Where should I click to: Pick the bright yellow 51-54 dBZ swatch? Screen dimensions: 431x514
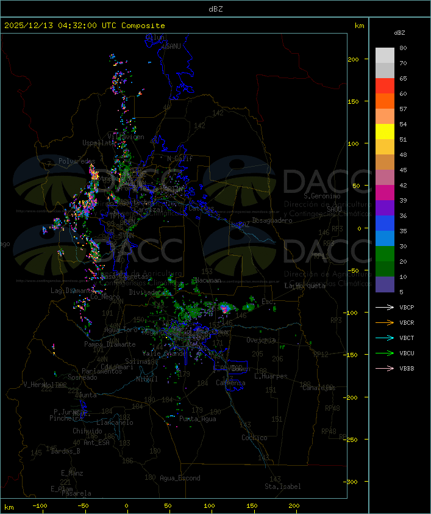385,131
